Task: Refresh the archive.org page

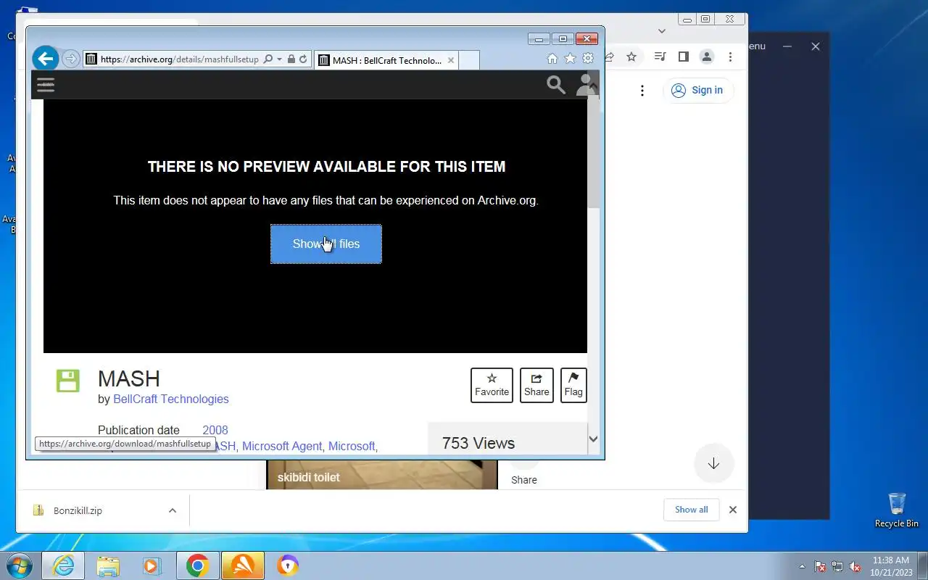Action: (x=303, y=59)
